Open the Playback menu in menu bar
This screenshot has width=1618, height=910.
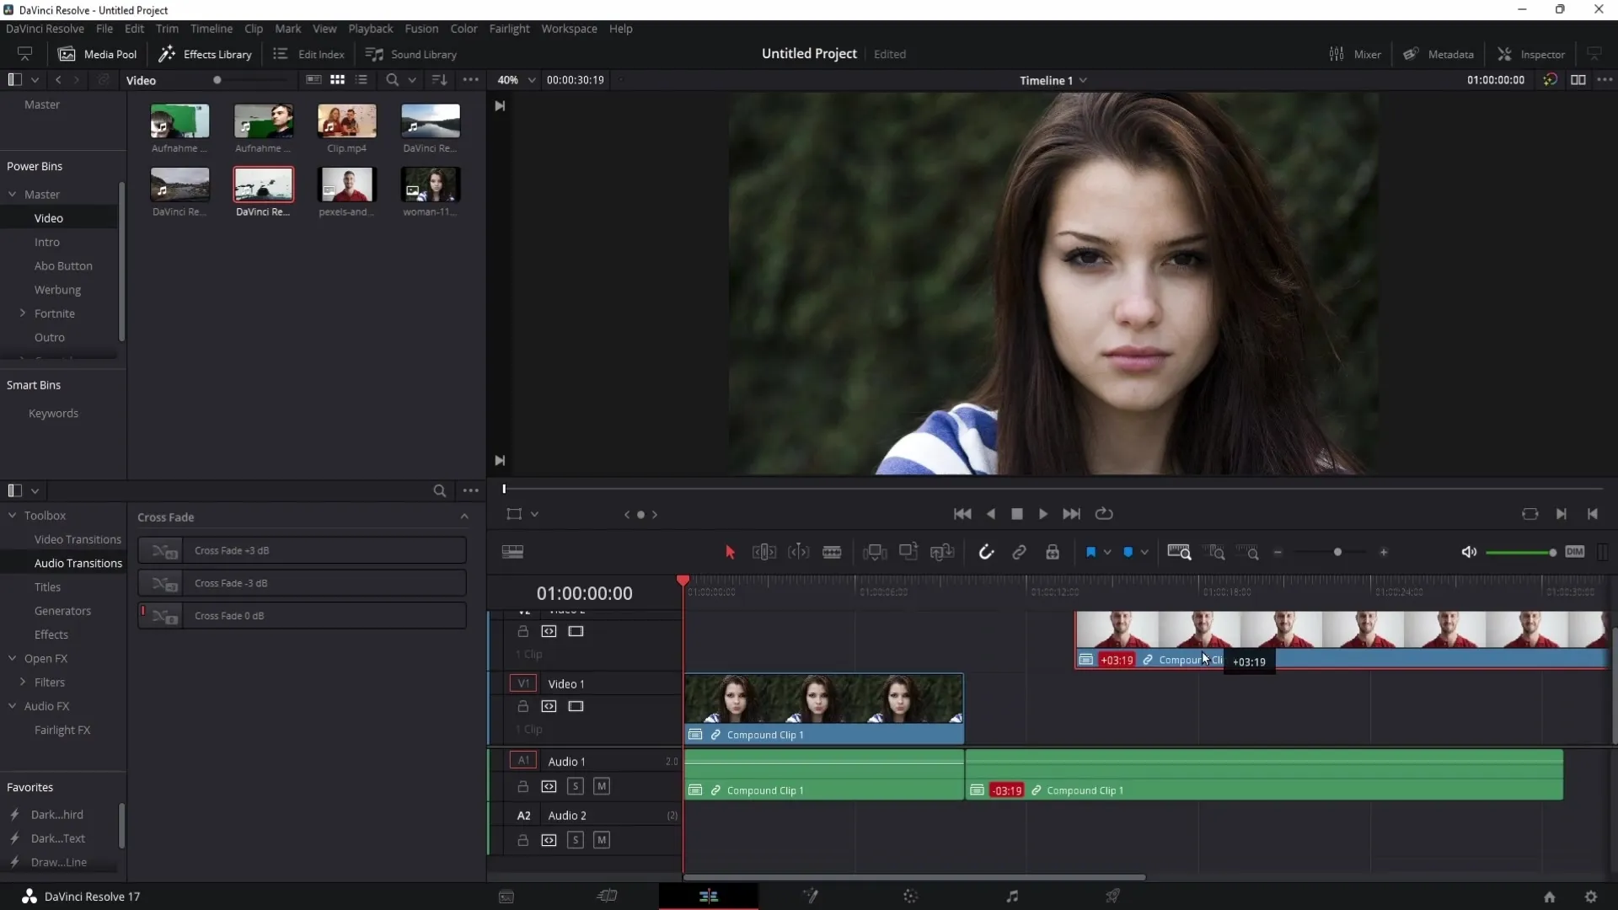point(370,28)
